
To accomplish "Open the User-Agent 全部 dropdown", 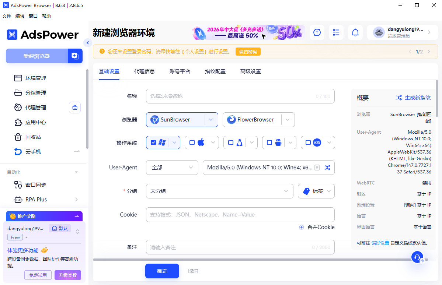I will click(172, 168).
